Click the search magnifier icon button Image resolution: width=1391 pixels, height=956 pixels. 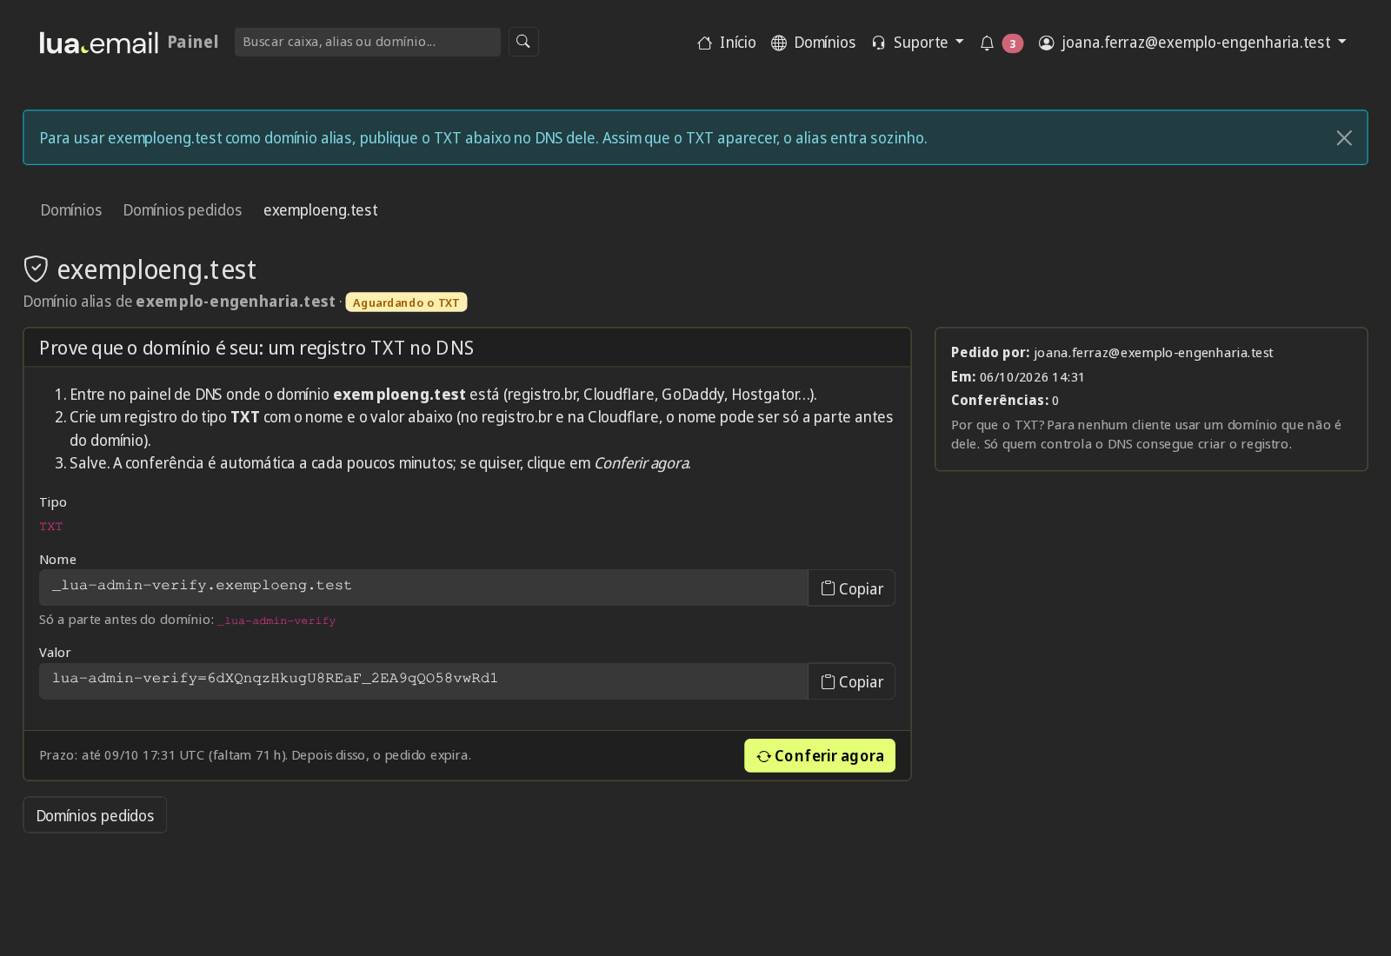[x=523, y=42]
